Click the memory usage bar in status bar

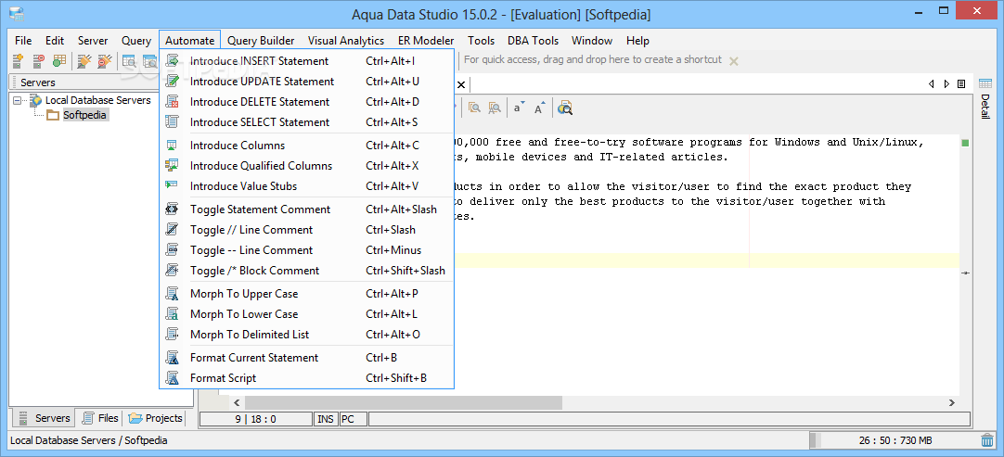tap(893, 440)
